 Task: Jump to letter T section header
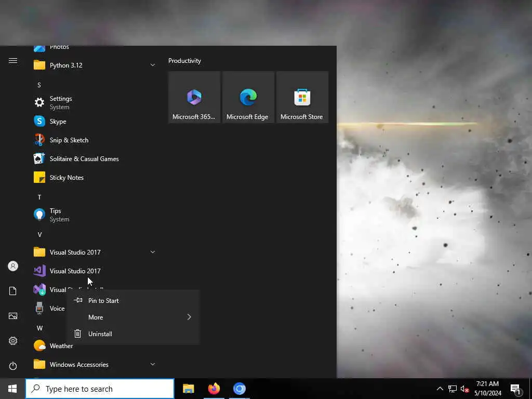pos(39,197)
